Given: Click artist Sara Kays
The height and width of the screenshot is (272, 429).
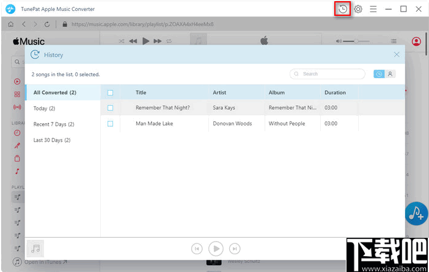Looking at the screenshot, I should tap(224, 107).
